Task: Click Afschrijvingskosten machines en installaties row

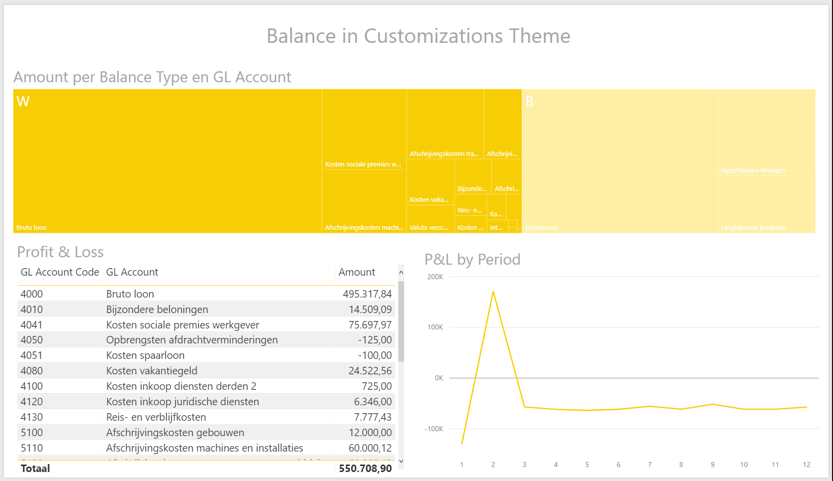Action: pyautogui.click(x=206, y=448)
